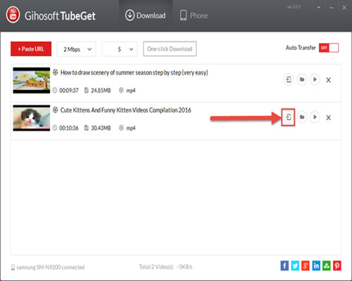Click the phone icon in the status bar
352x281 pixels.
coord(13,267)
